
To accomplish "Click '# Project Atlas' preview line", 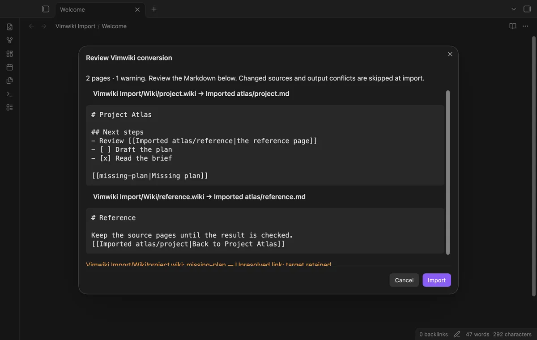I will (121, 115).
